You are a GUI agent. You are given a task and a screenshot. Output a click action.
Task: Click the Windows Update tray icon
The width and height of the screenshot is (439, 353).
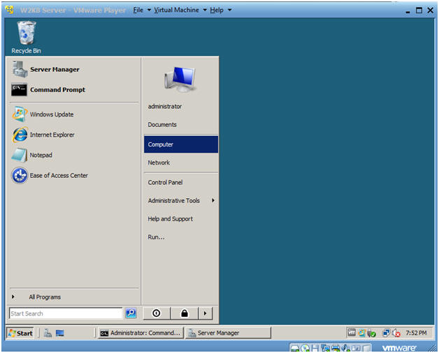point(362,333)
